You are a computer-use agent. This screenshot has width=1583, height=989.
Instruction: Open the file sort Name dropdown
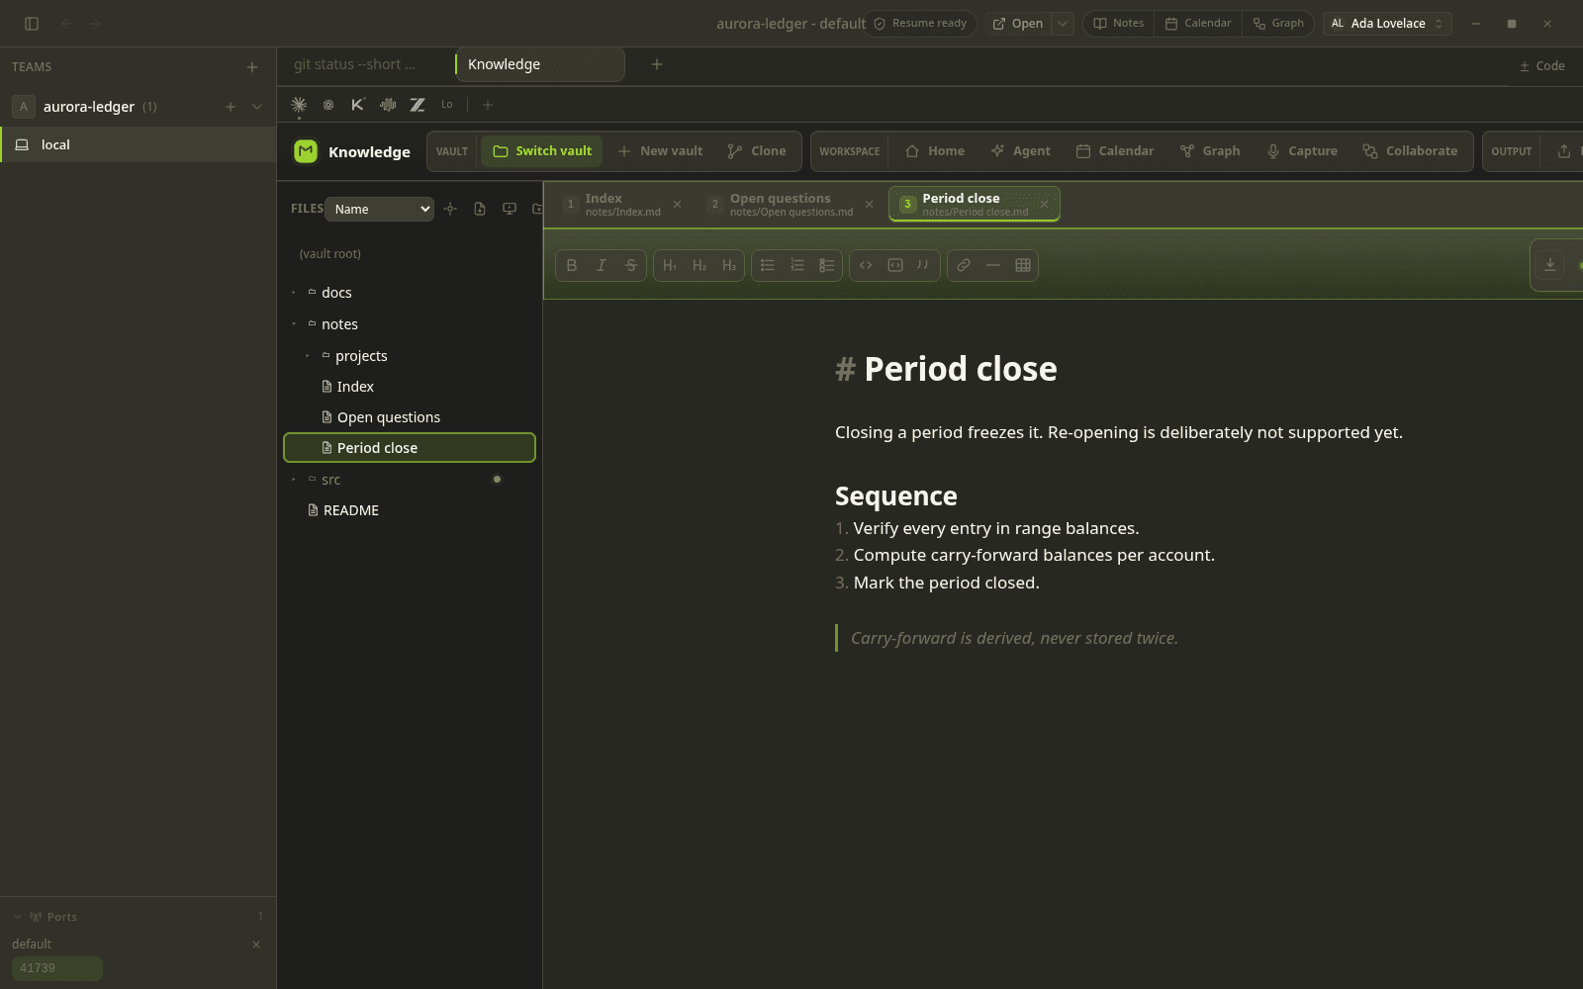[380, 209]
